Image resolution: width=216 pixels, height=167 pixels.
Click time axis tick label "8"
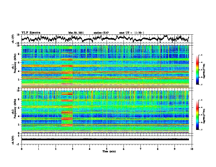point(158,149)
